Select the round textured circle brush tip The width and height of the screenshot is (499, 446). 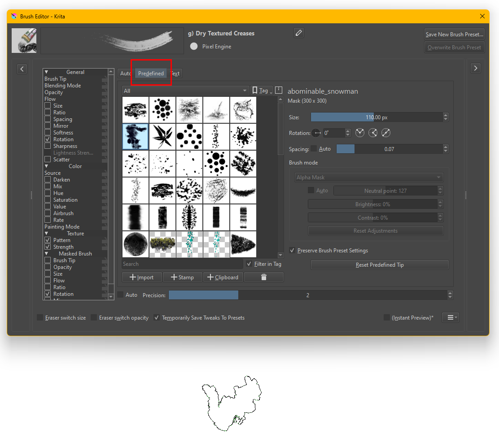coord(136,244)
